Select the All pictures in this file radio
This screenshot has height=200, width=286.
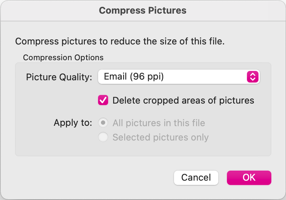coord(103,123)
